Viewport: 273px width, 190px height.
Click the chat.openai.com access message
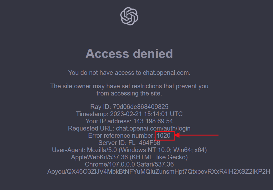(129, 73)
